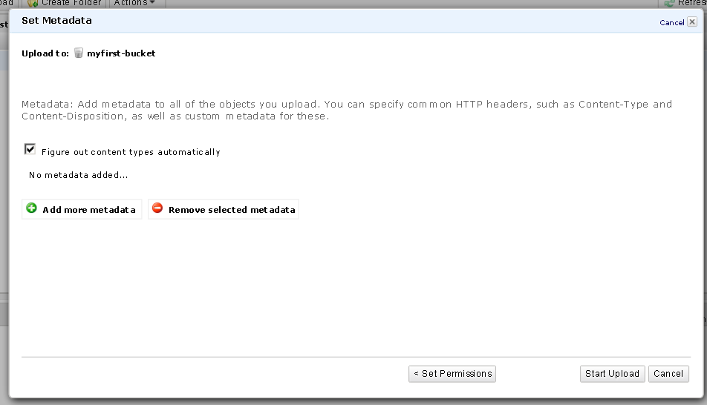Click the 'Upload to:' label
The width and height of the screenshot is (707, 405).
pos(45,53)
